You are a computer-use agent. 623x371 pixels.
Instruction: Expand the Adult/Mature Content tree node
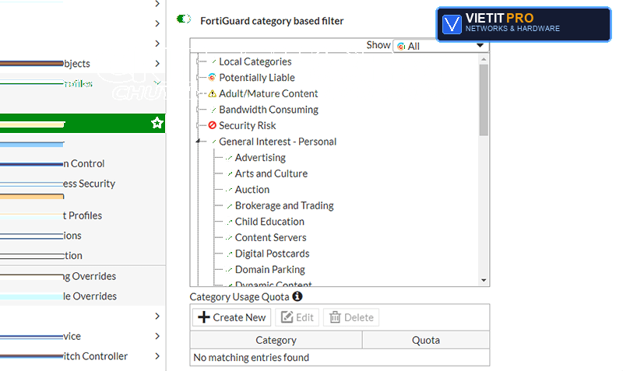[198, 93]
